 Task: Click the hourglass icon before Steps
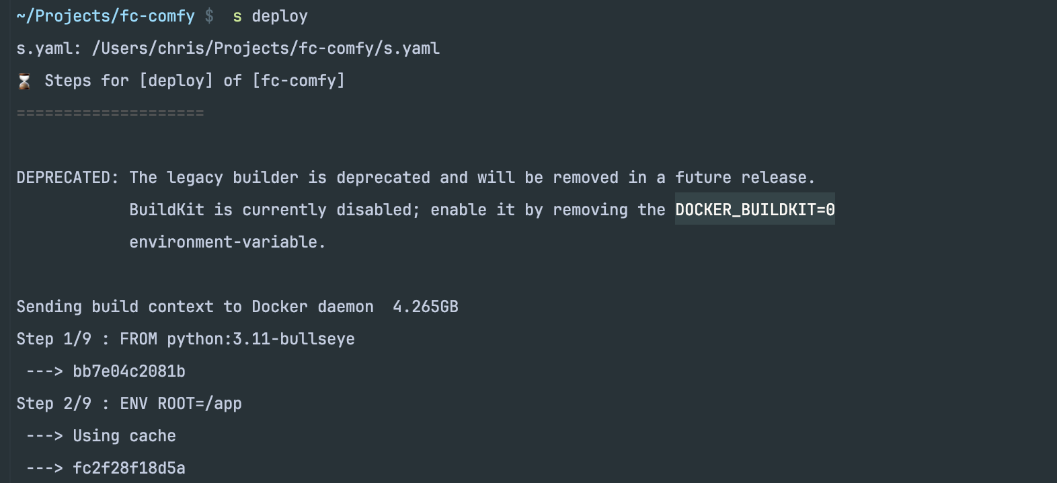click(24, 81)
